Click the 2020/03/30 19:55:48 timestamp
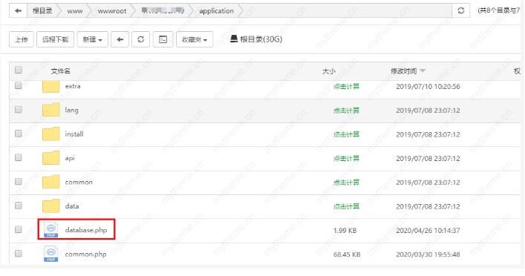Image resolution: width=525 pixels, height=276 pixels. coord(428,254)
